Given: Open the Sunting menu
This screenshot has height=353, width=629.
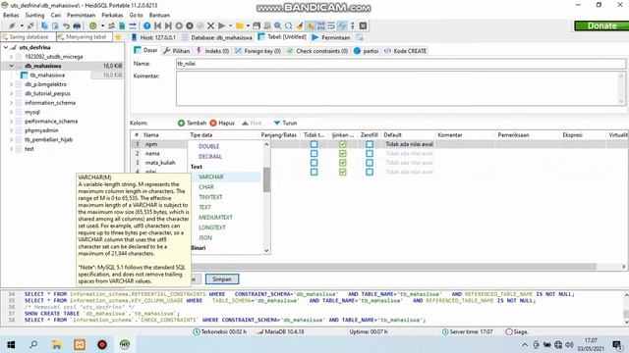Looking at the screenshot, I should coord(34,15).
